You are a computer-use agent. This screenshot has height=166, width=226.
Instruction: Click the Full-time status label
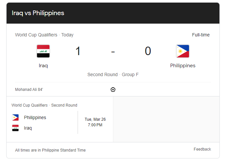[x=201, y=35]
